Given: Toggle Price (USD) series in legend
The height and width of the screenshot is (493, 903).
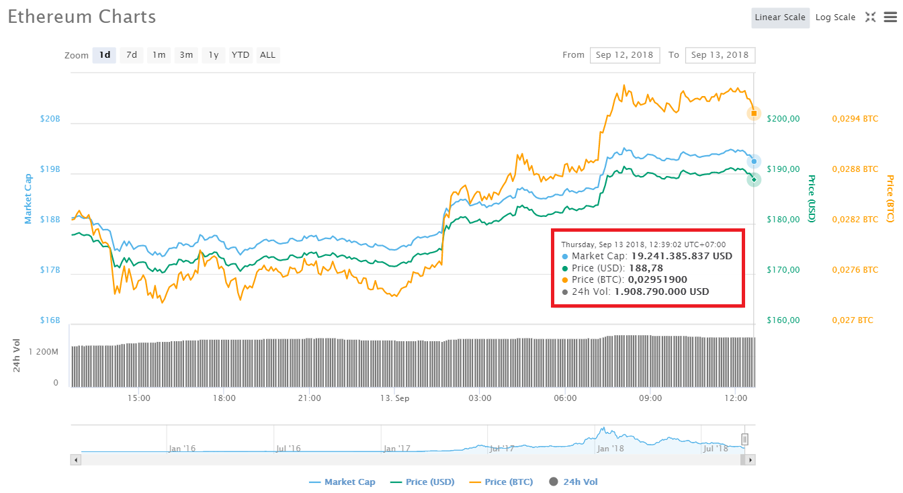Looking at the screenshot, I should tap(421, 482).
